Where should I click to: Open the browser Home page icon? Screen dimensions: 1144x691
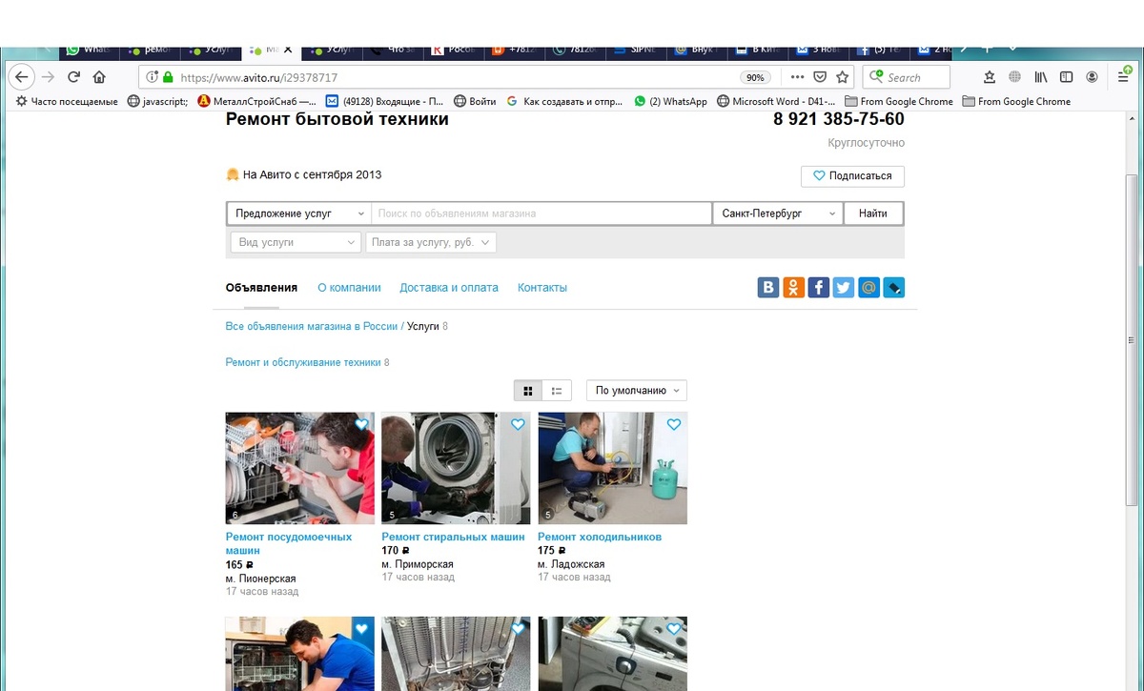click(x=99, y=77)
